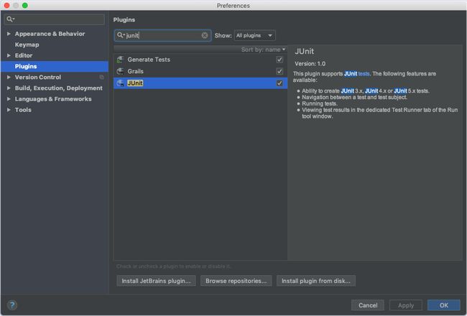
Task: Click Install JetBrains plugin button
Action: point(156,281)
